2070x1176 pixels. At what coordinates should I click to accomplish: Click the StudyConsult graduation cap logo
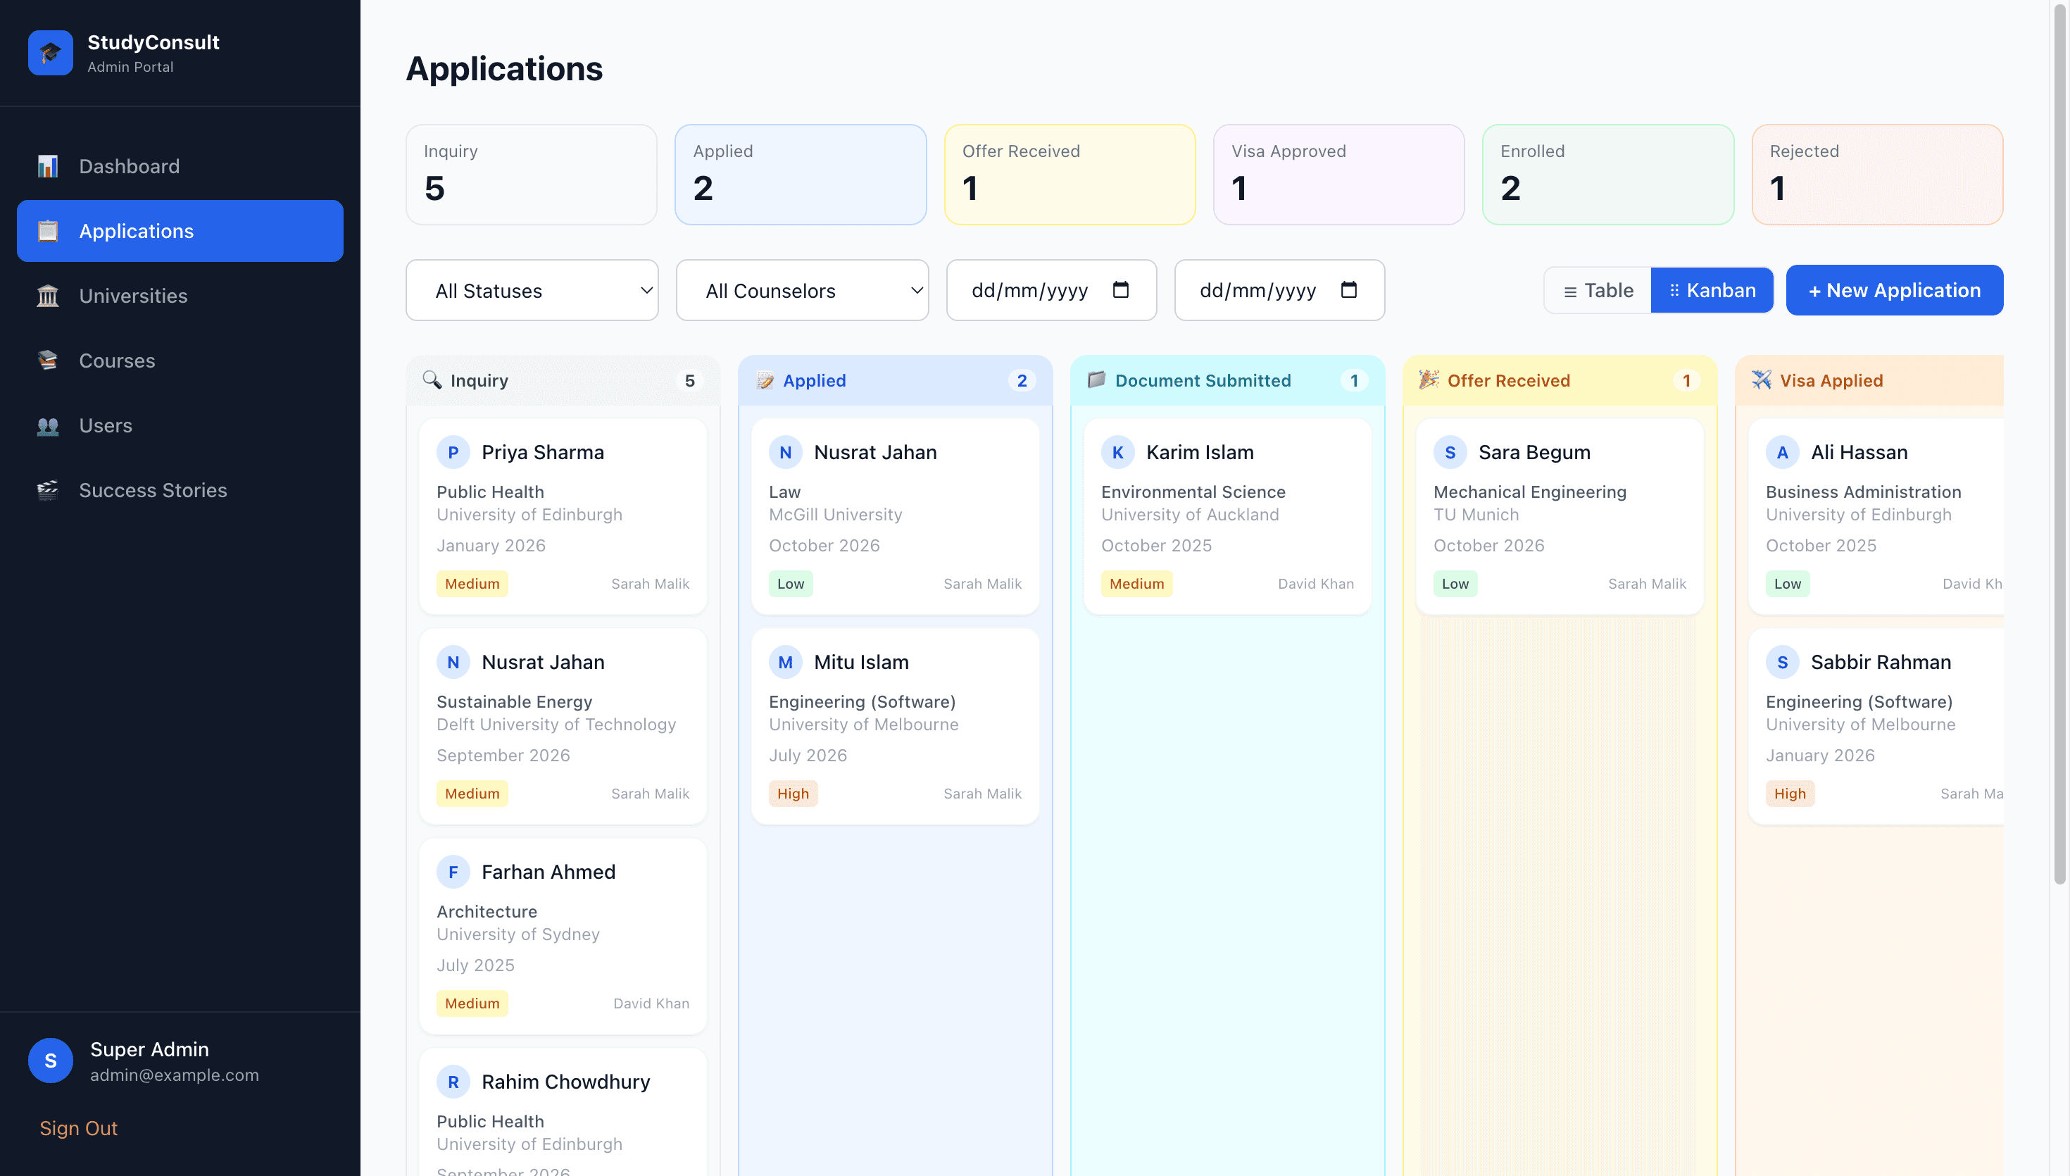click(x=50, y=53)
